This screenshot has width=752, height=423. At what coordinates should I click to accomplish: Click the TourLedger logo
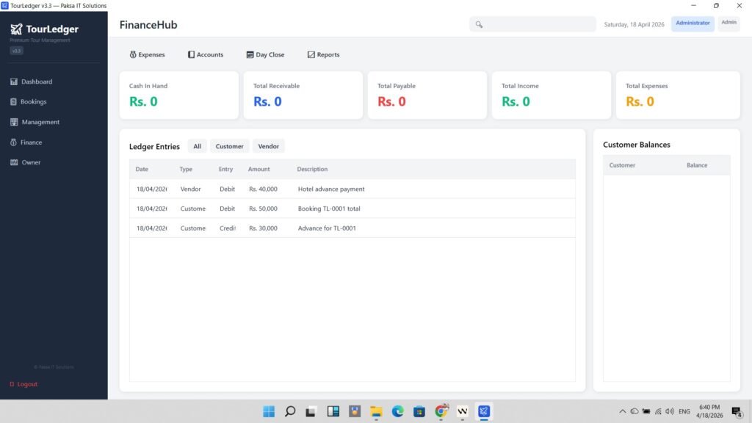tap(44, 29)
